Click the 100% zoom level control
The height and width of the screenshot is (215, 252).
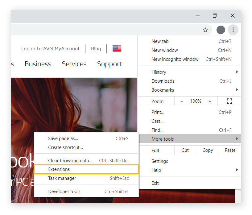click(x=196, y=101)
